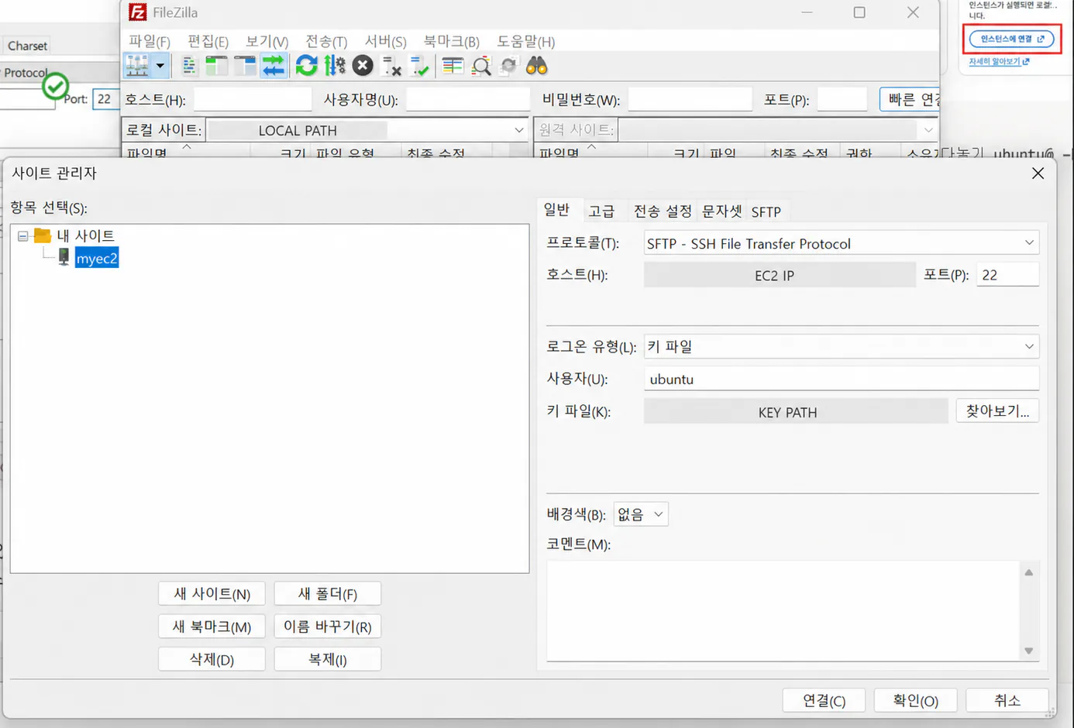Open the 배경색 없음 dropdown
Image resolution: width=1074 pixels, height=728 pixels.
(x=641, y=514)
